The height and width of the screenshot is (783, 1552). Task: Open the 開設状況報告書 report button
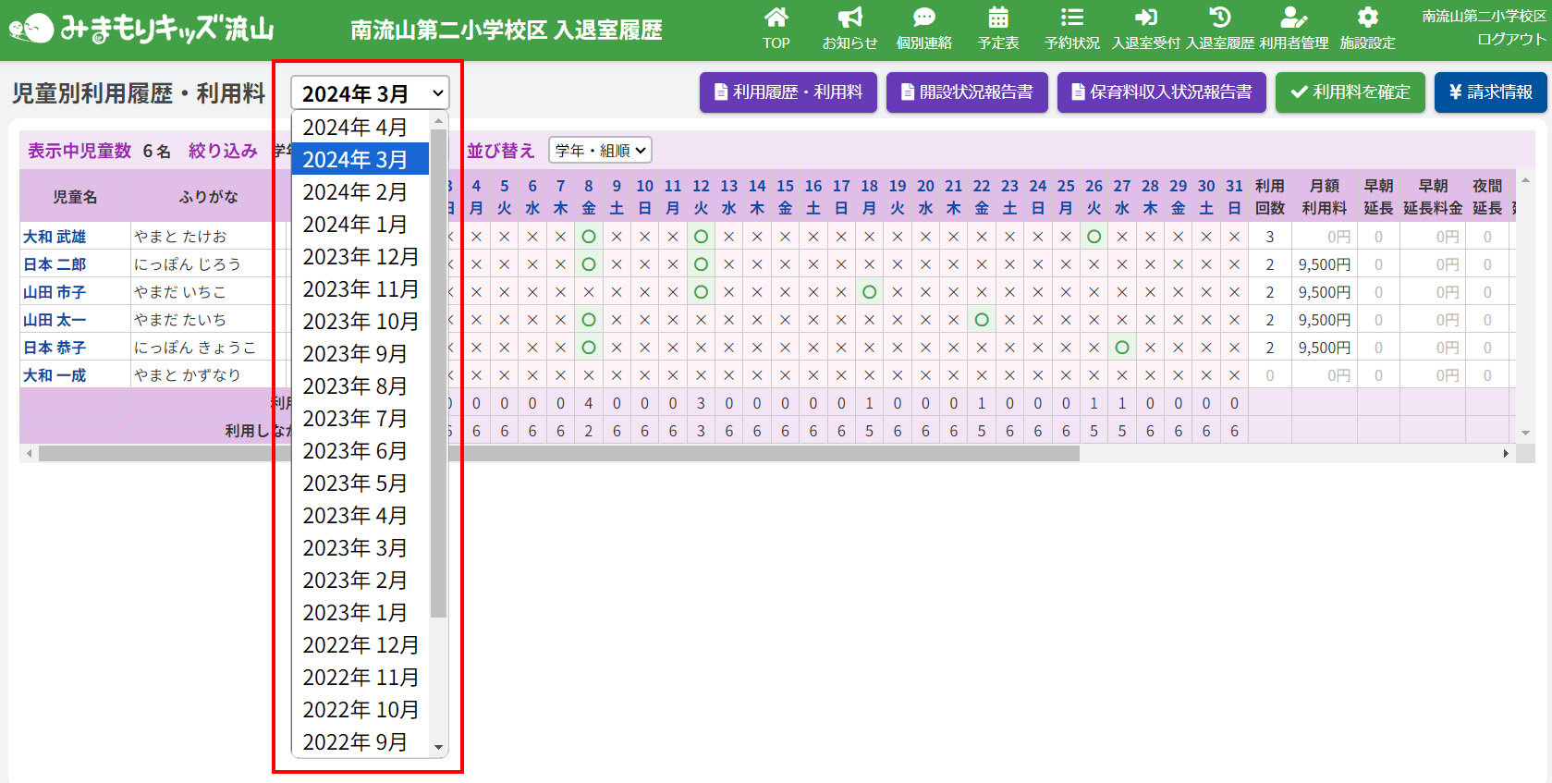tap(967, 92)
